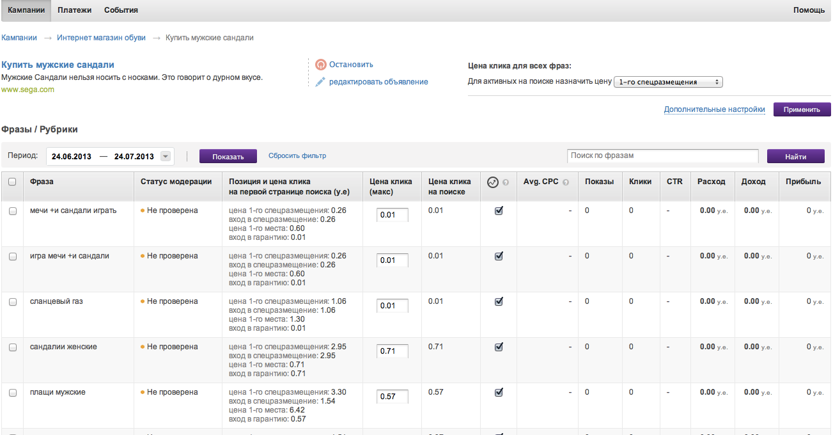Select checkbox for игра мечи +и сандали
Viewport: 833px width, 435px height.
tap(12, 256)
